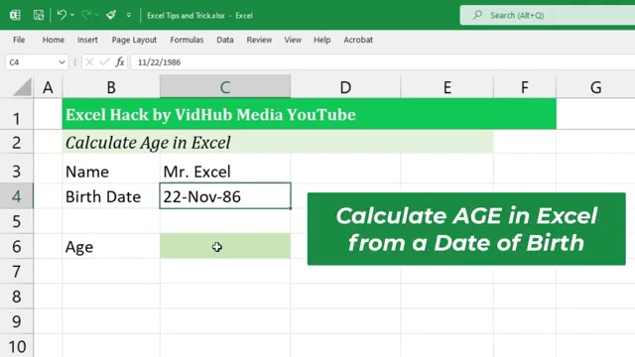Click the Search box in title bar
This screenshot has height=357, width=635.
tap(547, 16)
